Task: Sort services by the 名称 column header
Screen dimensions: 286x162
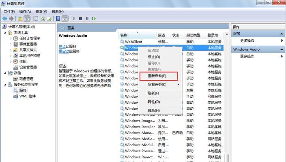Action: (138, 35)
